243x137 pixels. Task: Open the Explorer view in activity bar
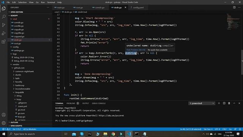(3, 8)
